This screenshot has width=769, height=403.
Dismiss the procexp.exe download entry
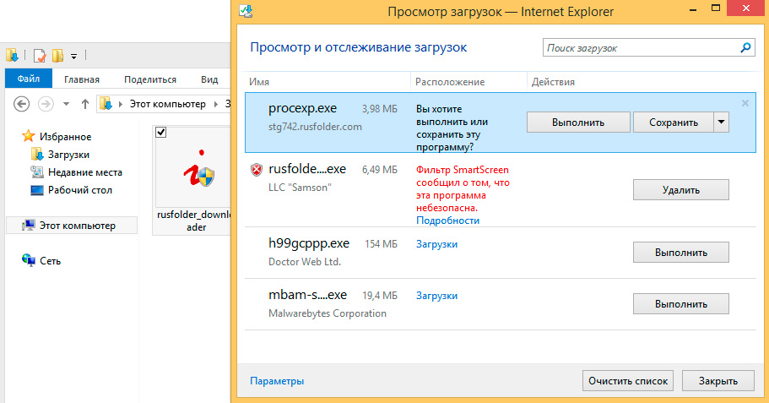click(745, 103)
